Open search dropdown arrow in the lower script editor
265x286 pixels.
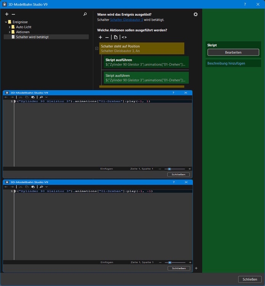(47, 187)
